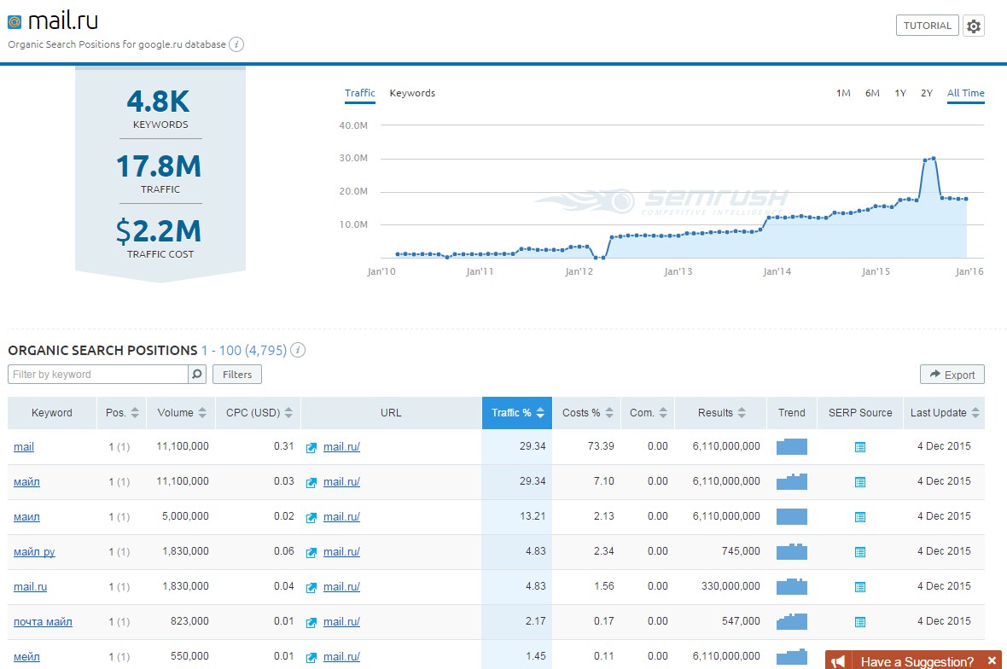Sort table by CPC (USD) column
The width and height of the screenshot is (1007, 669).
[258, 413]
